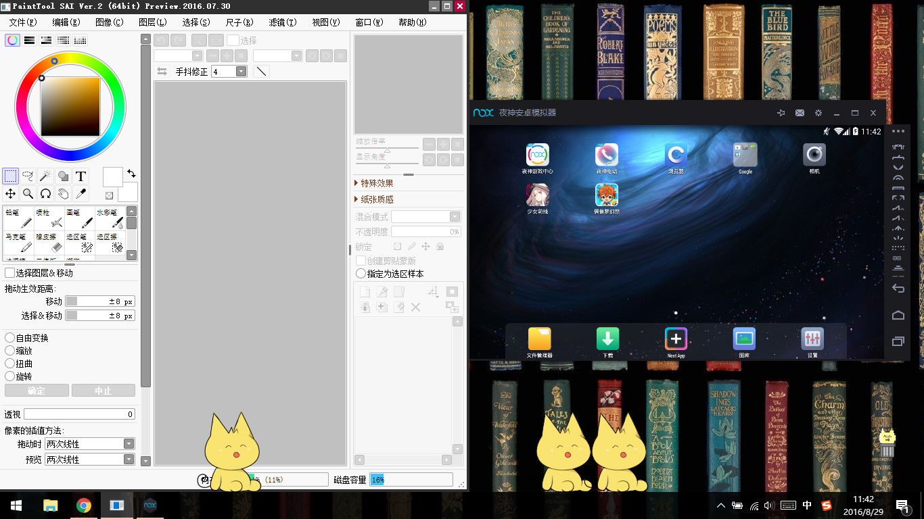The height and width of the screenshot is (519, 924).
Task: Expand the 特殊效果 section
Action: tap(356, 183)
